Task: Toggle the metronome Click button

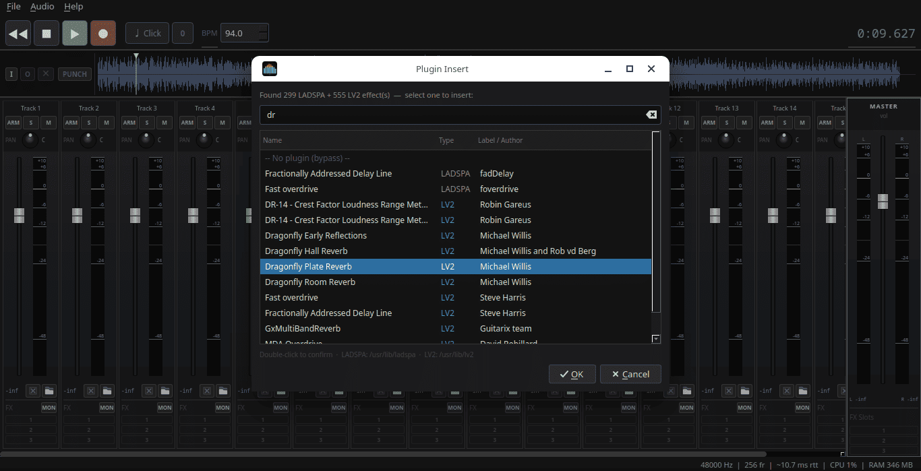Action: click(x=147, y=33)
